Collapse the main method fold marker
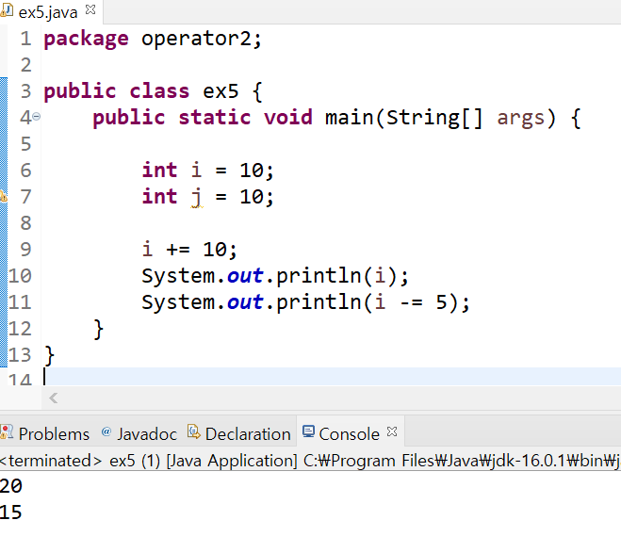 pos(37,117)
